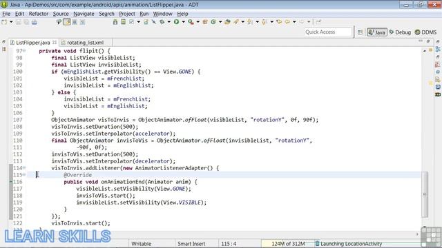The image size is (442, 248).
Task: Expand the Lint options dropdown arrow
Action: [138, 22]
